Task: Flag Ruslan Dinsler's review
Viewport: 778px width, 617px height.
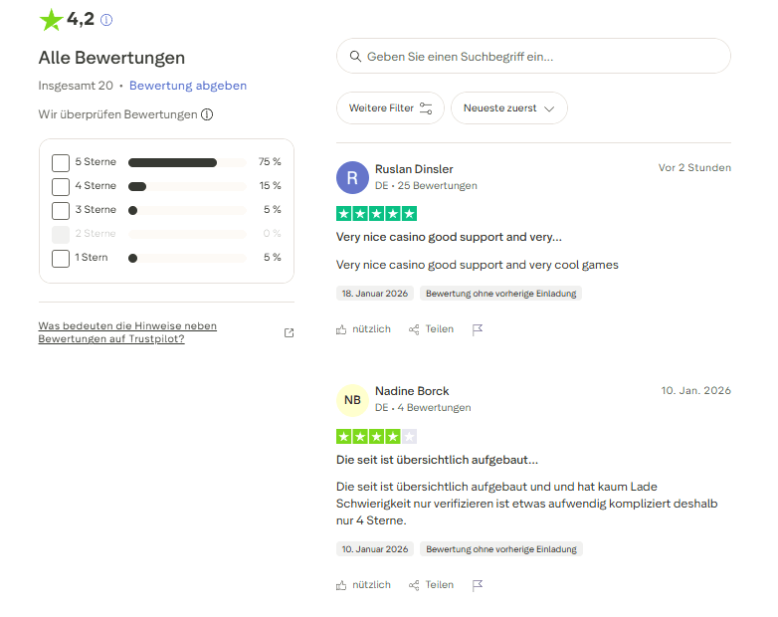Action: (478, 329)
